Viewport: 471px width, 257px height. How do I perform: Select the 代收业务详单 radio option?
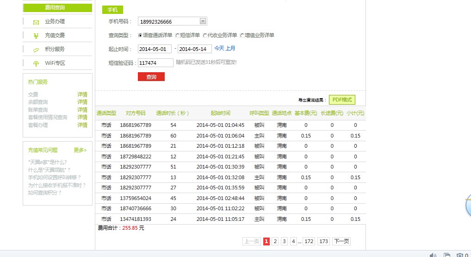click(205, 36)
